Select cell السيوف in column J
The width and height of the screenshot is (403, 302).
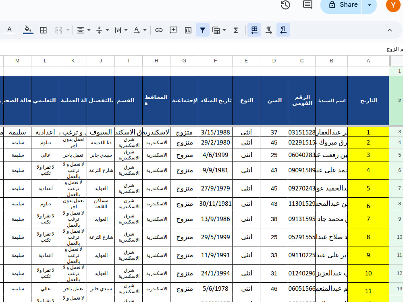101,132
